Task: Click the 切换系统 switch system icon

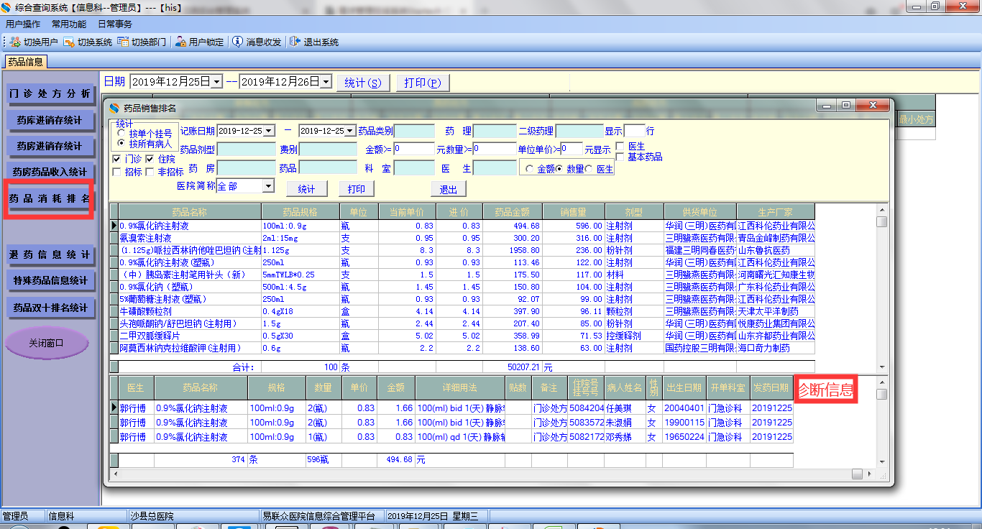Action: (69, 42)
